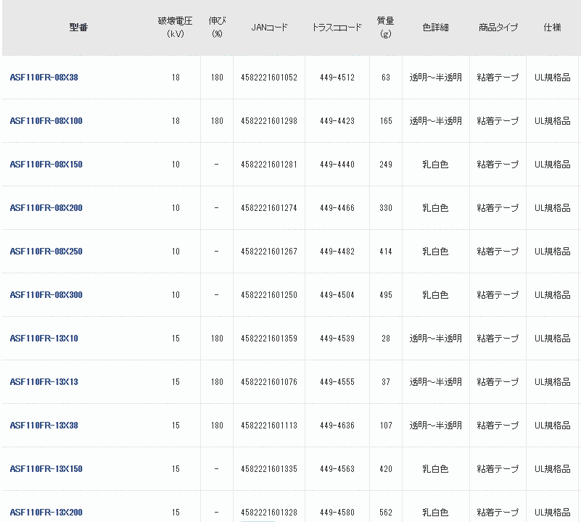Click JAN code 4582221601052 cell
This screenshot has width=581, height=522.
(x=269, y=78)
